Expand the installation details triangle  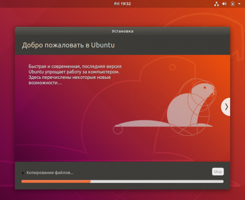tap(22, 173)
